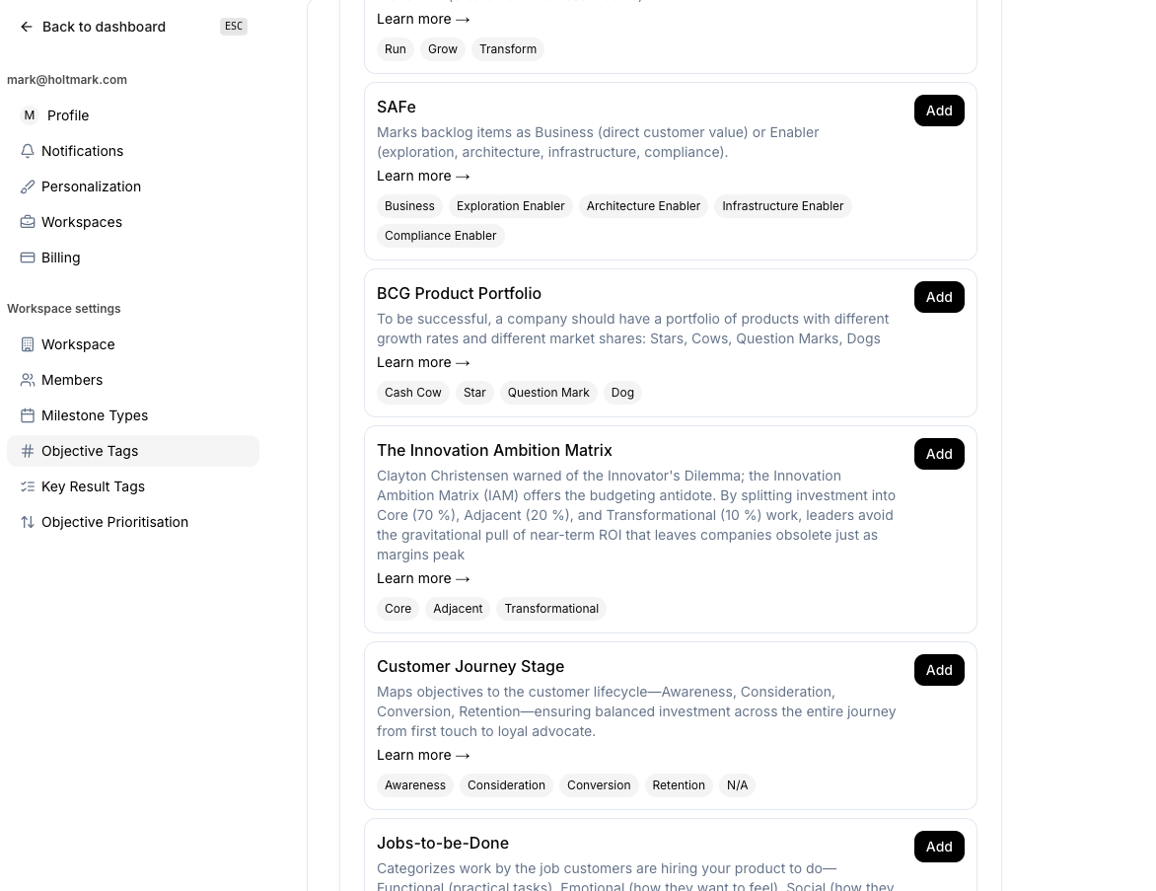Select Key Result Tags in the sidebar
This screenshot has width=1156, height=891.
pos(93,486)
